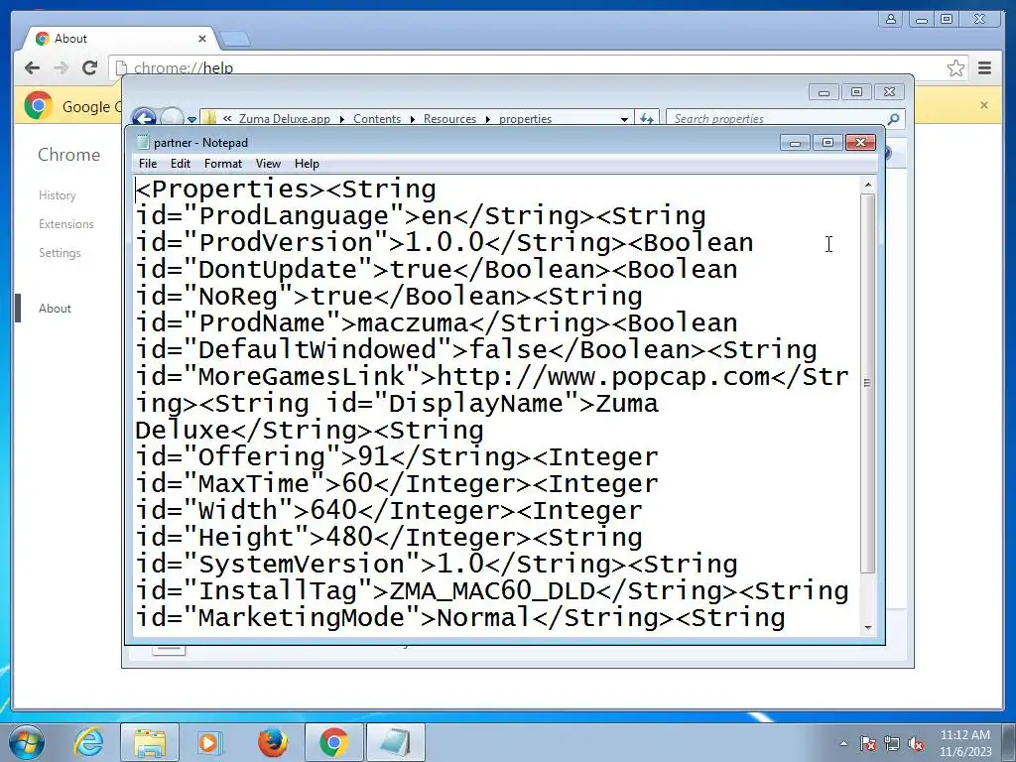Click the Chrome user profile icon

(x=891, y=19)
